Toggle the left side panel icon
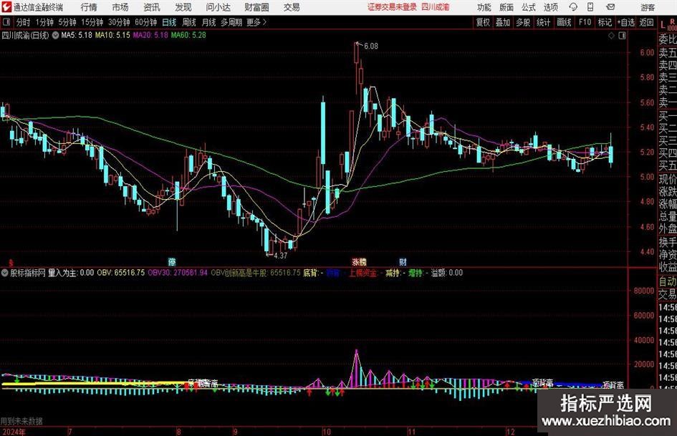The width and height of the screenshot is (677, 436). [6, 22]
